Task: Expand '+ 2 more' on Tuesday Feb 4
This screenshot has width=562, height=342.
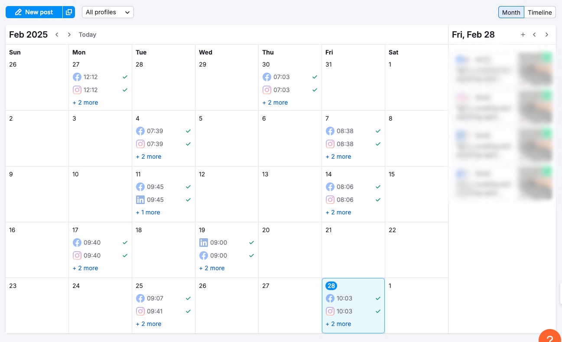Action: (149, 157)
